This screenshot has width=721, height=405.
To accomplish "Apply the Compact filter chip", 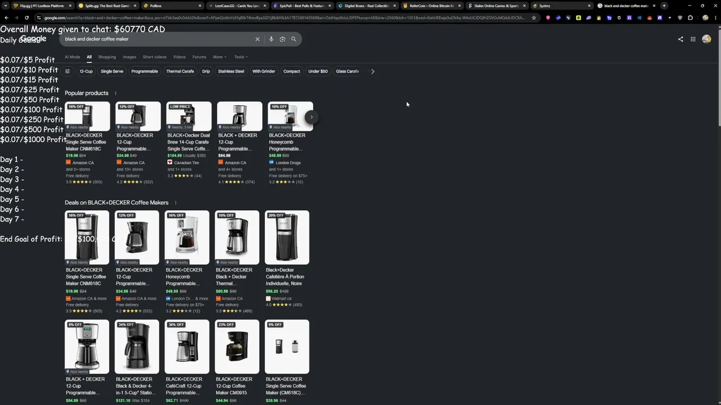I will [292, 71].
